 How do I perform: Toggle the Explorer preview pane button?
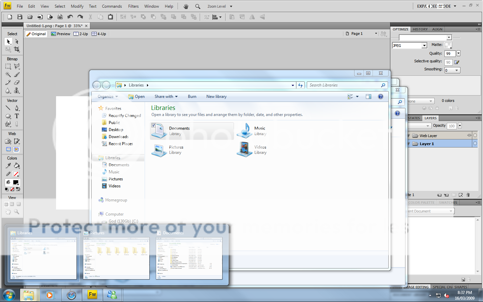pyautogui.click(x=368, y=97)
